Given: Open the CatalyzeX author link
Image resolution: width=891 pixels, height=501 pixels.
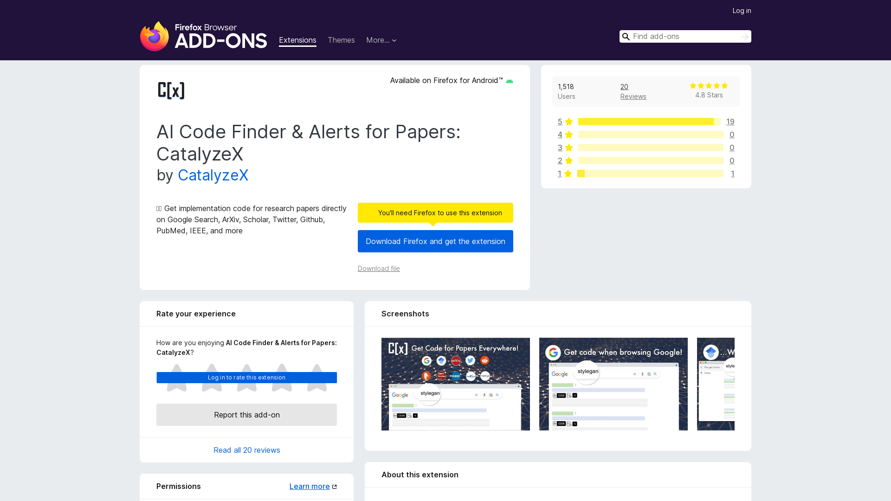Looking at the screenshot, I should point(213,175).
